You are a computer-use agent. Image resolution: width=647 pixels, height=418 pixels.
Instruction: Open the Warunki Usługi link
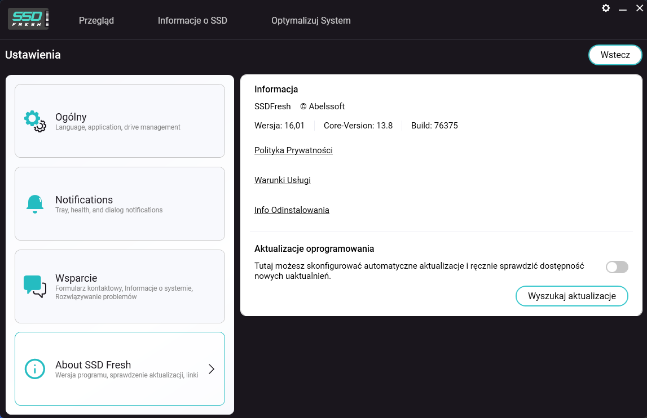point(282,180)
